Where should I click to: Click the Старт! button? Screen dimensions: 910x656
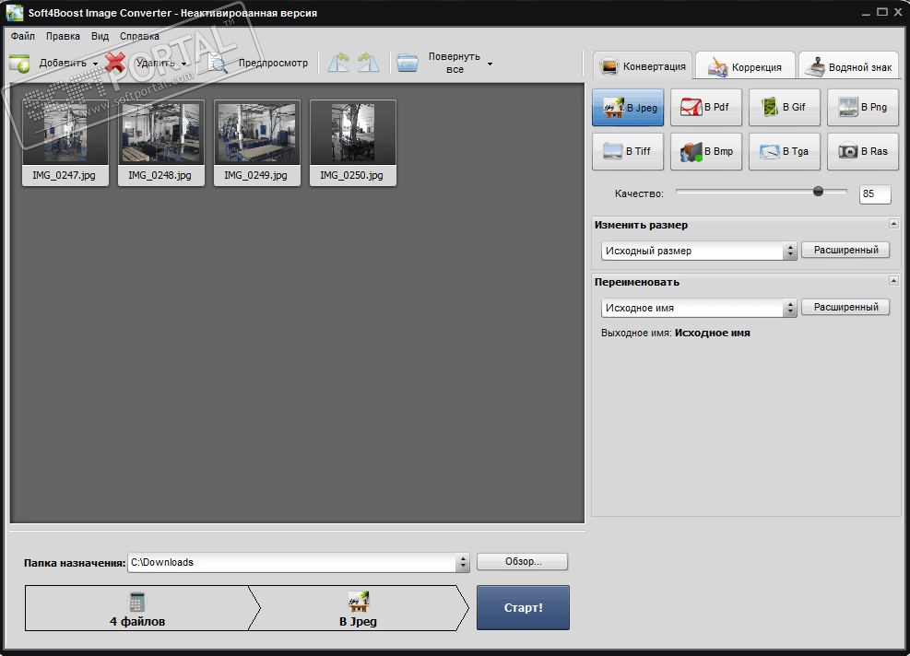tap(523, 607)
